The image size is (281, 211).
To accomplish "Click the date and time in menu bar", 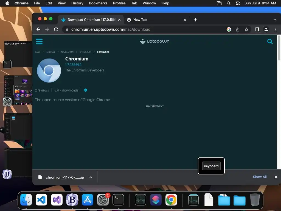I will click(260, 3).
